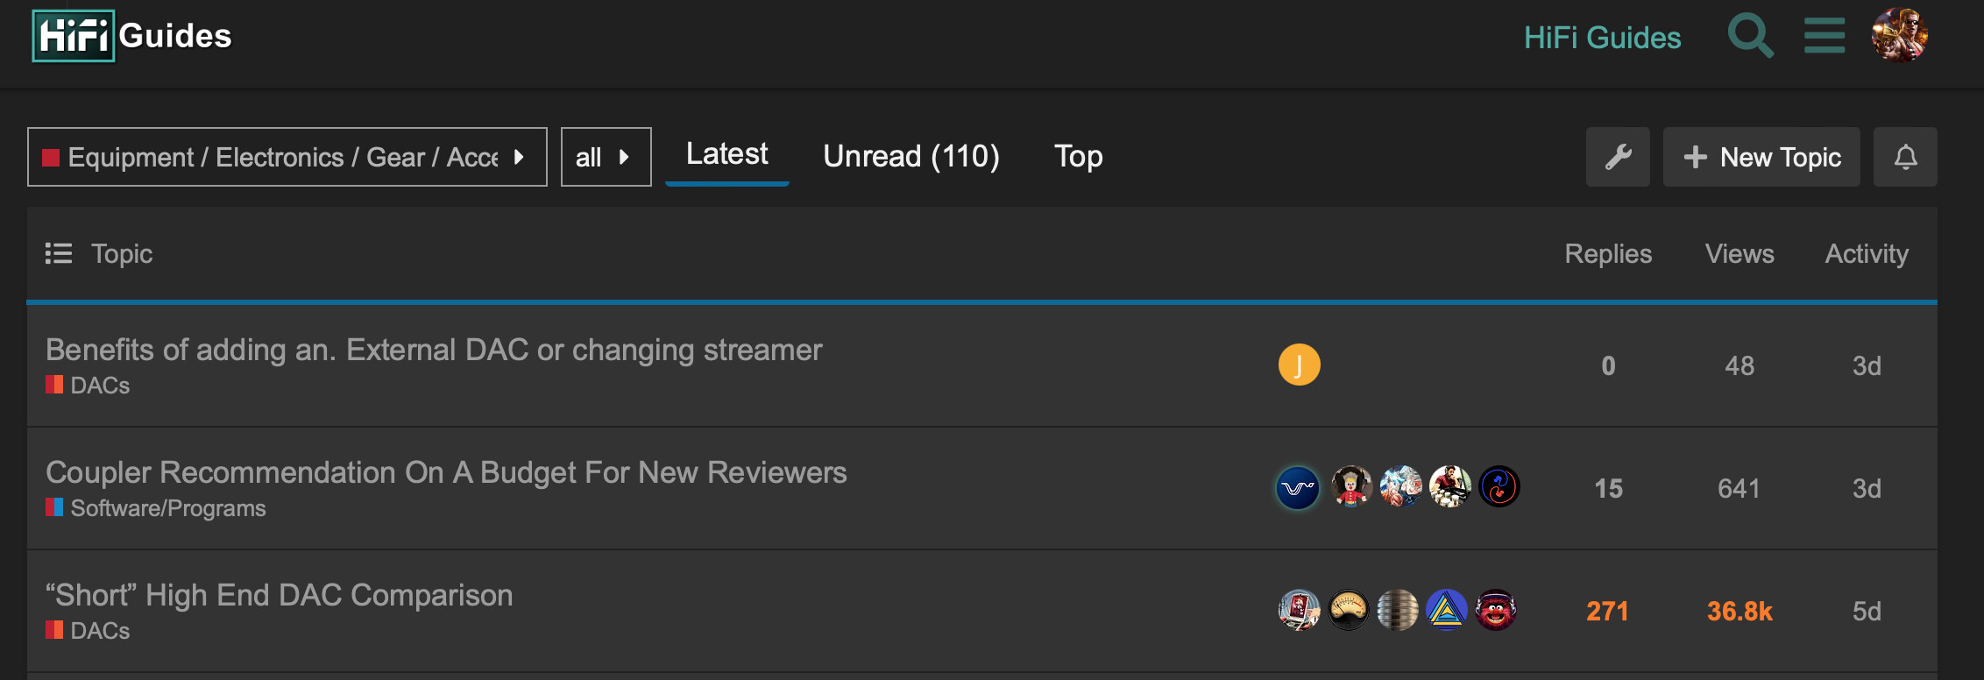Click the blue wave avatar in Coupler topic
Viewport: 1984px width, 680px height.
[1298, 487]
